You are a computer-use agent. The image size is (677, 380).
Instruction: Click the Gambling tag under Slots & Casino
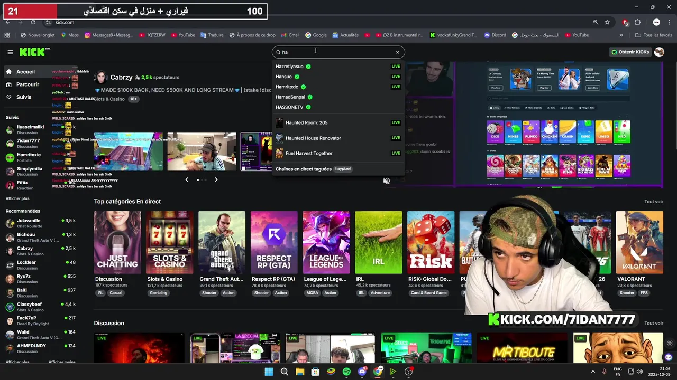(158, 293)
